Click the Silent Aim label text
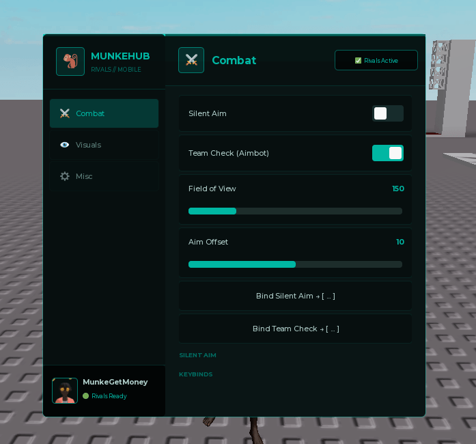The image size is (476, 444). (208, 113)
